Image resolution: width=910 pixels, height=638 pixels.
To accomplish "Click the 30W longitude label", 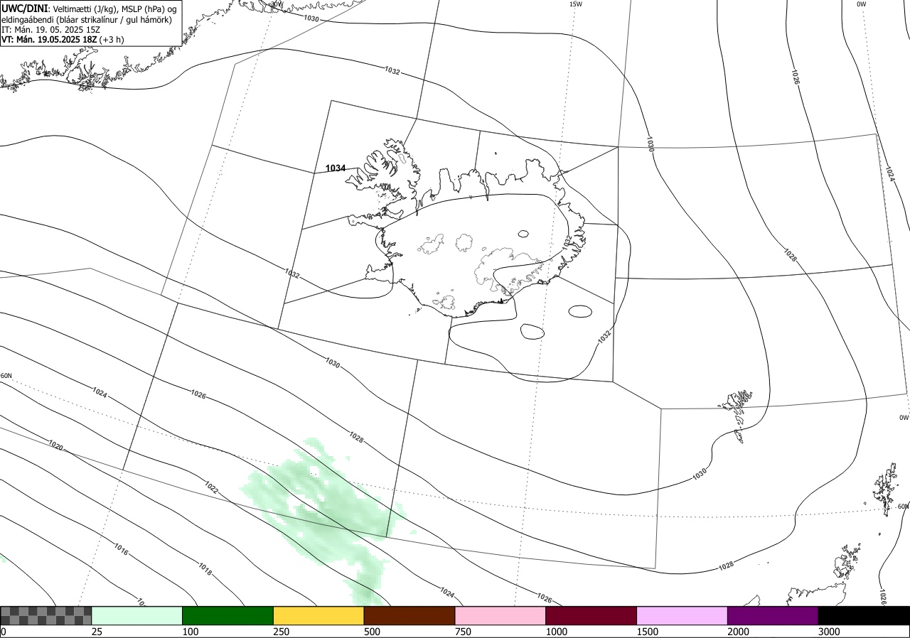I will (x=277, y=4).
